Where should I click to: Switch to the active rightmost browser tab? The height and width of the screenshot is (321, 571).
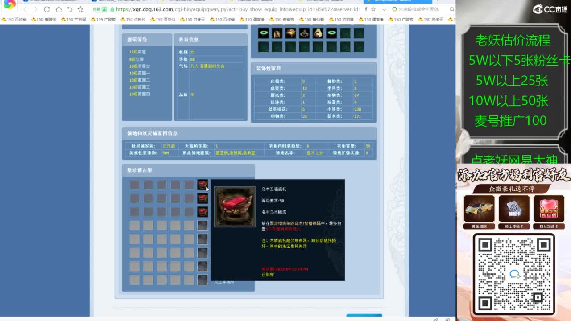tap(397, 1)
